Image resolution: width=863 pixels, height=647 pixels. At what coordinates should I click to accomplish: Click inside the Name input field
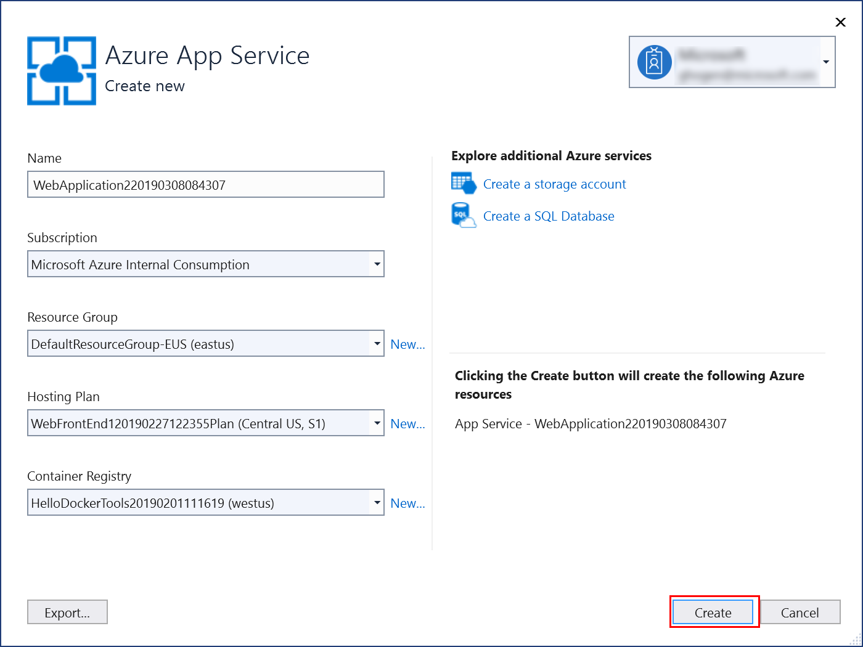tap(205, 184)
